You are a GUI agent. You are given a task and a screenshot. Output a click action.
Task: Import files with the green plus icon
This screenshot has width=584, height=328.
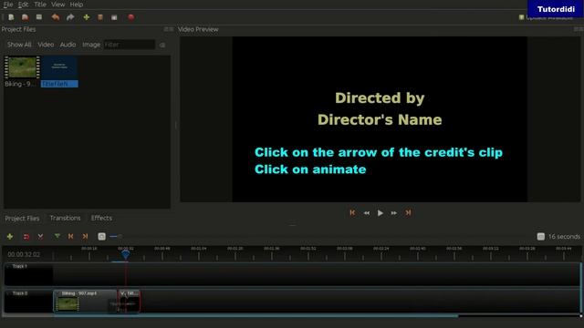[x=87, y=17]
